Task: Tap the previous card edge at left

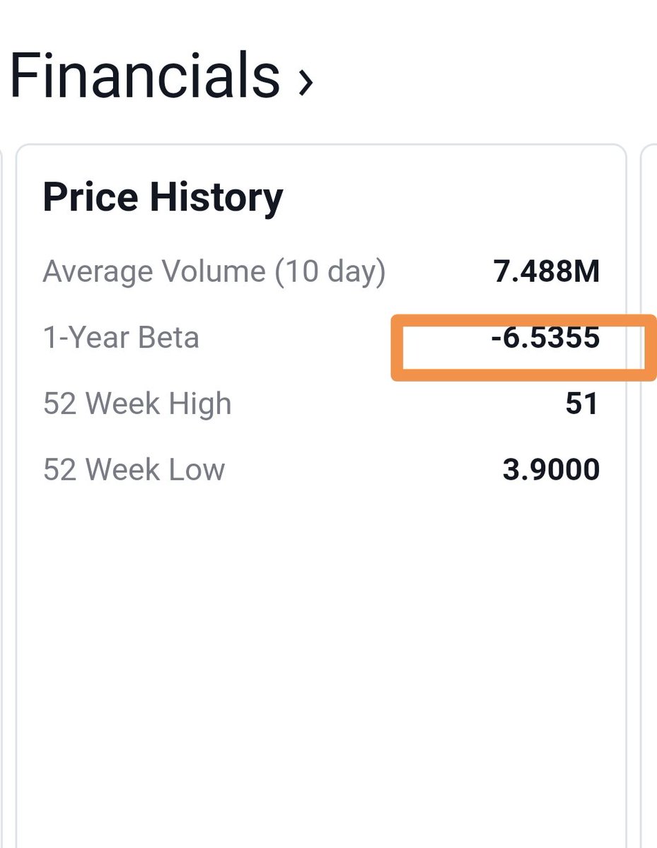Action: click(x=3, y=496)
